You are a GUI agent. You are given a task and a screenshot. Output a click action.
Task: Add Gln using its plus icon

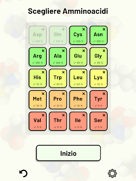coord(63,29)
